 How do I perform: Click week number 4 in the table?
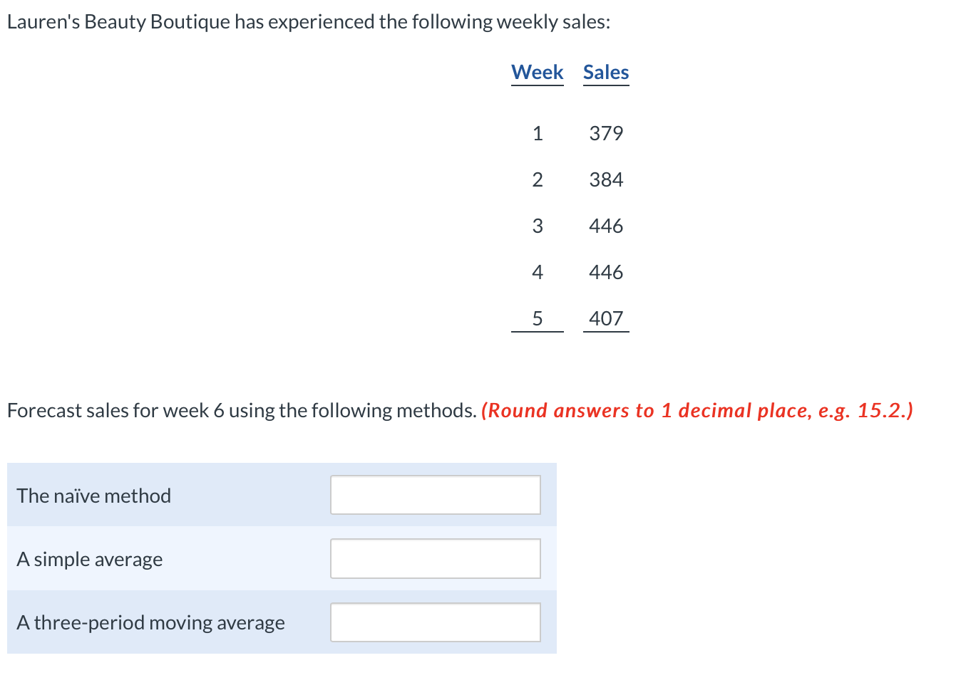[x=538, y=272]
